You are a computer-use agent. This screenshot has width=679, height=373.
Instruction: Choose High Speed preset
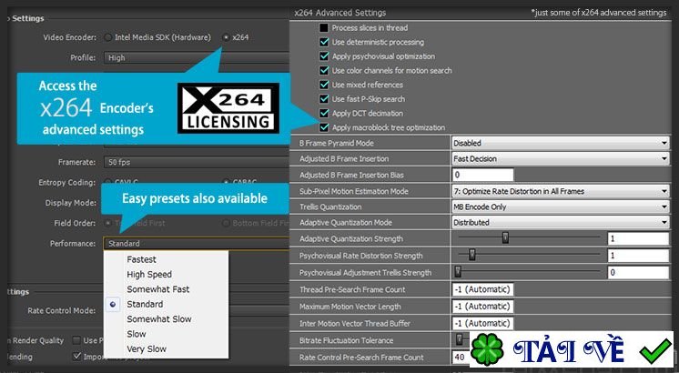pos(149,275)
